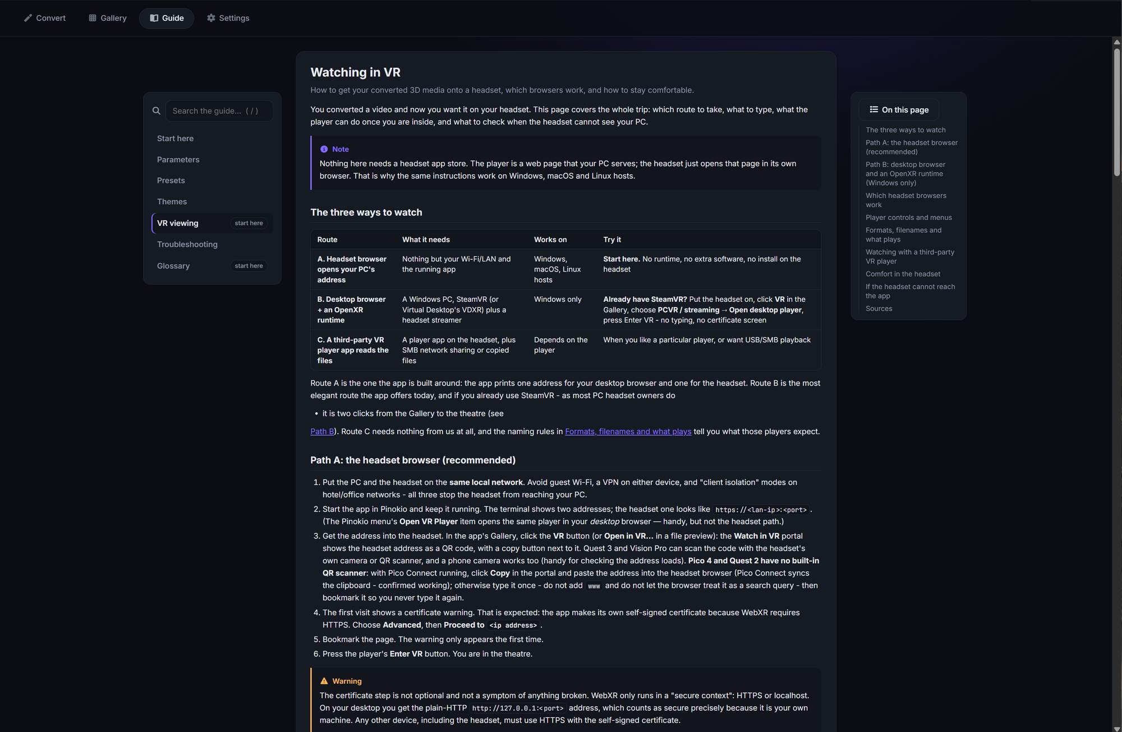This screenshot has width=1122, height=732.
Task: Click the gear icon beside Settings
Action: tap(211, 18)
